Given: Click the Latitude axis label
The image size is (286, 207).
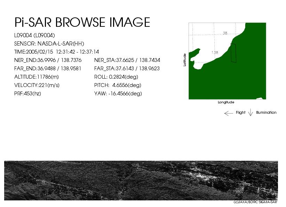Looking at the screenshot, I should (185, 60).
